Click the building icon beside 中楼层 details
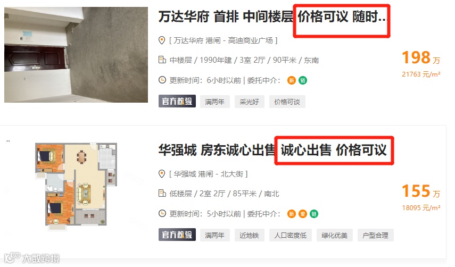Image resolution: width=455 pixels, height=267 pixels. pos(162,60)
